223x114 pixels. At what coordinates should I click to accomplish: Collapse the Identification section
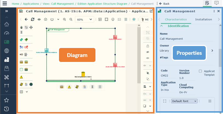pos(162,26)
